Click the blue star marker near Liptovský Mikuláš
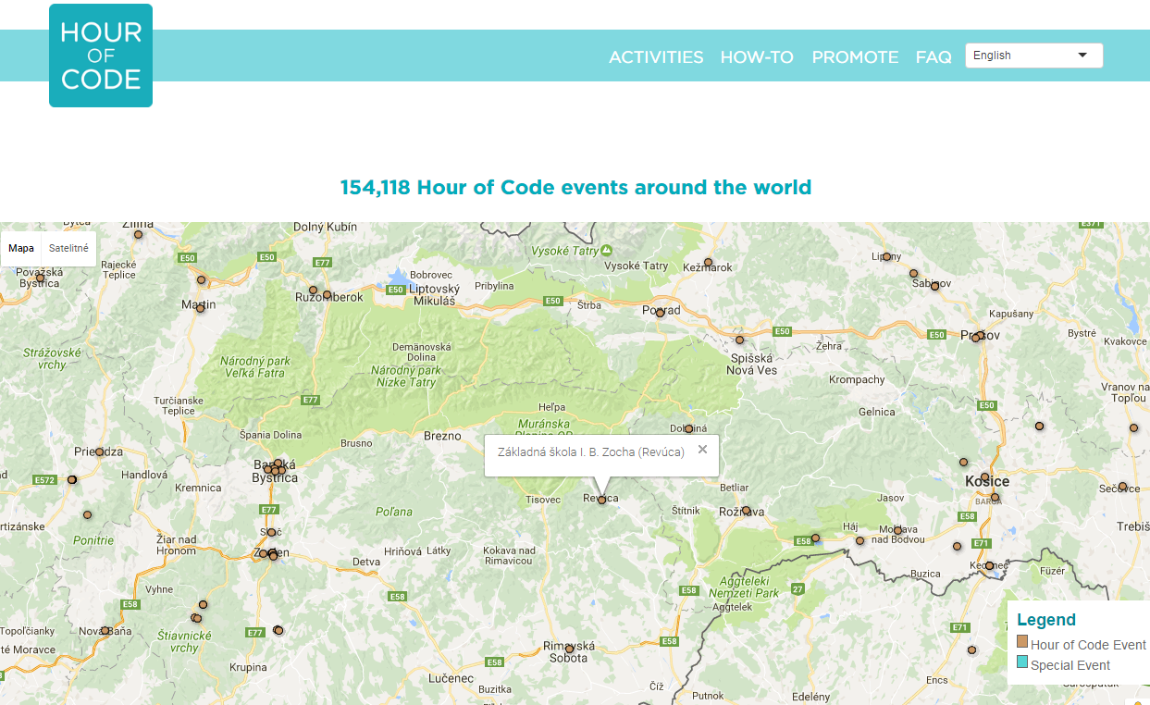This screenshot has width=1150, height=705. [x=399, y=277]
